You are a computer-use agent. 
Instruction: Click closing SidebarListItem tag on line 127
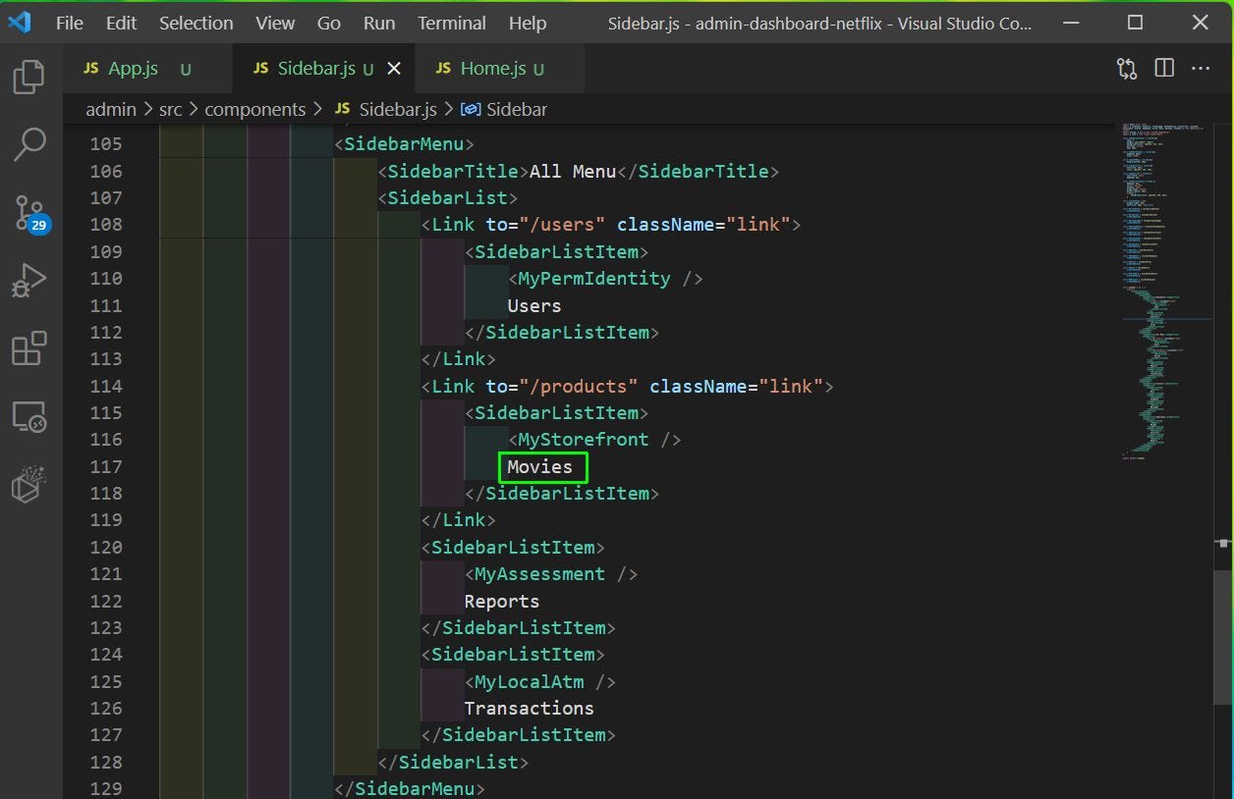(x=519, y=735)
